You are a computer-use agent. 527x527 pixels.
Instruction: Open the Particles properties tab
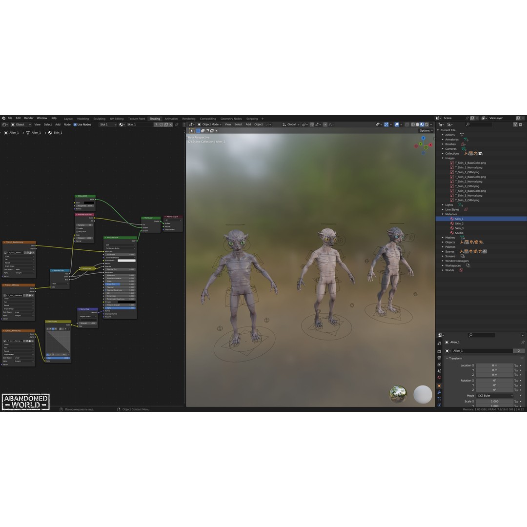(x=439, y=399)
